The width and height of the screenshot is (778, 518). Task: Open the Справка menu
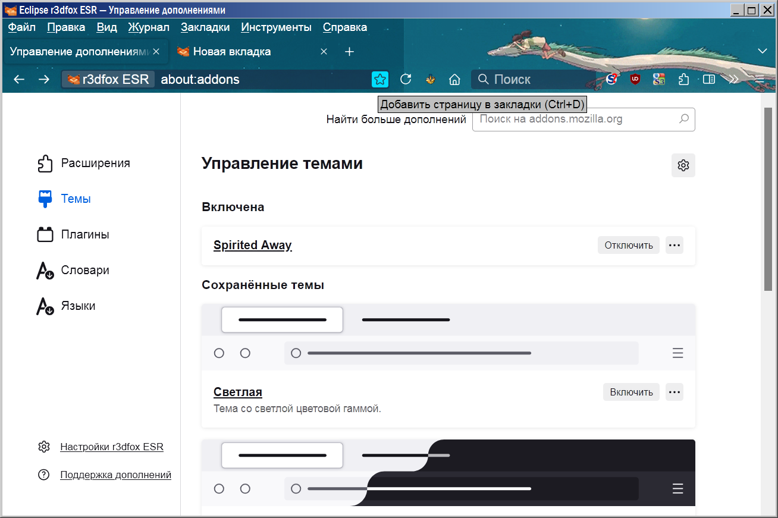click(x=345, y=27)
